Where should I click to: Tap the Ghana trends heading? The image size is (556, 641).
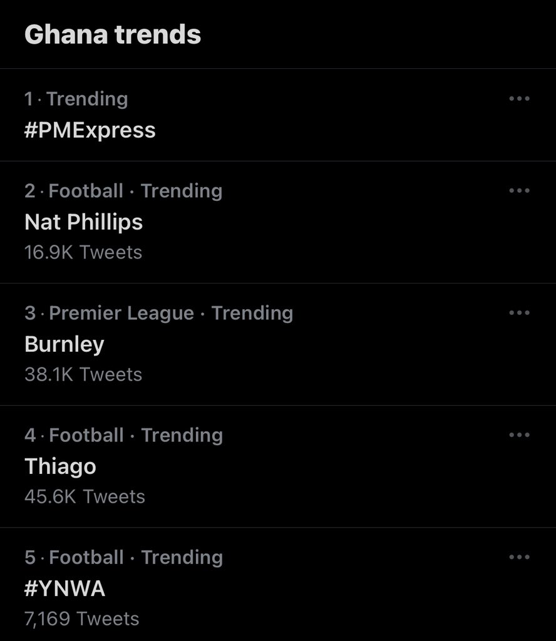pos(113,34)
